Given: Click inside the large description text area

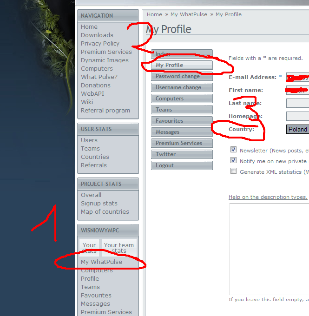Looking at the screenshot, I should (x=270, y=249).
